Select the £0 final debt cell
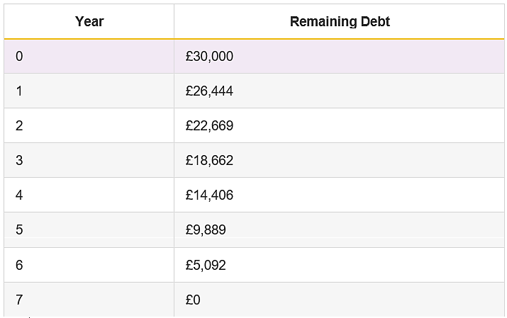 point(339,300)
